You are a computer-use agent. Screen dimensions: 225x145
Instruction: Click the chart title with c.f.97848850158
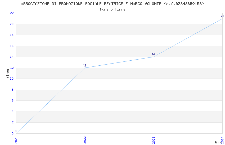[112, 4]
